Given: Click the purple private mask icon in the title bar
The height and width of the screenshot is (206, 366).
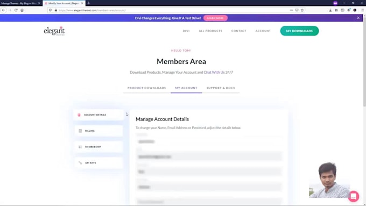Looking at the screenshot, I should coord(335,3).
